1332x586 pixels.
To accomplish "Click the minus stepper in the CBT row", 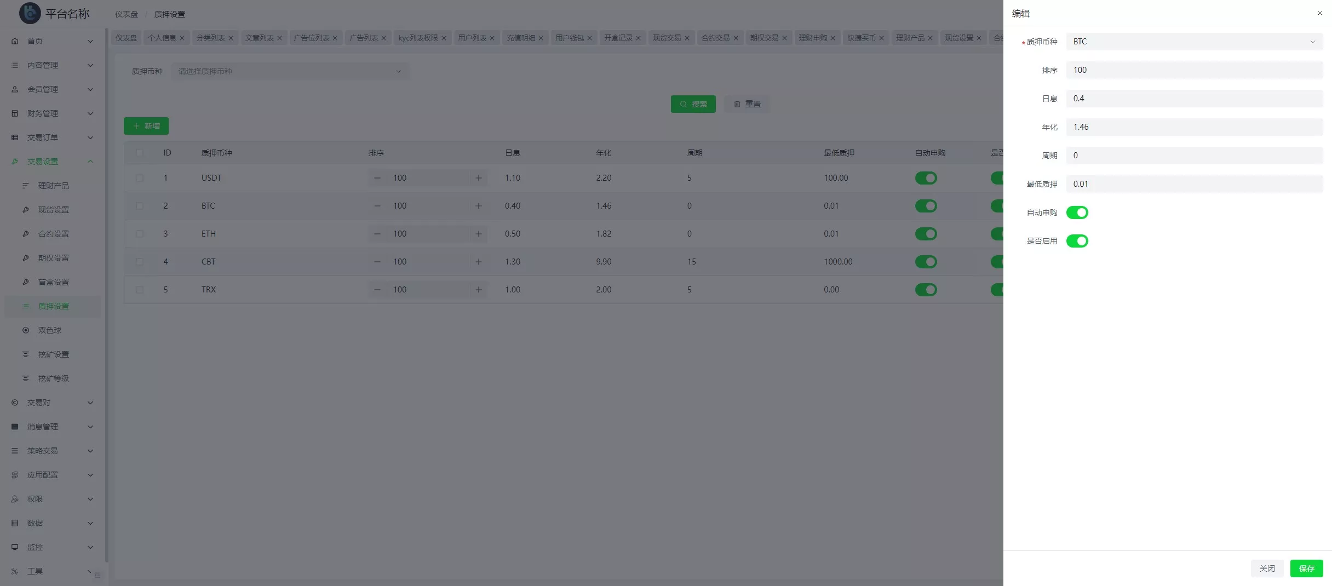I will click(377, 262).
